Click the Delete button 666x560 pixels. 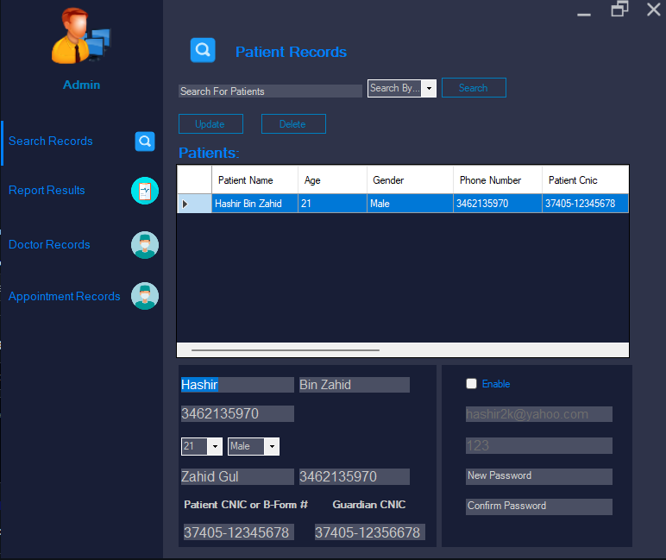click(293, 123)
